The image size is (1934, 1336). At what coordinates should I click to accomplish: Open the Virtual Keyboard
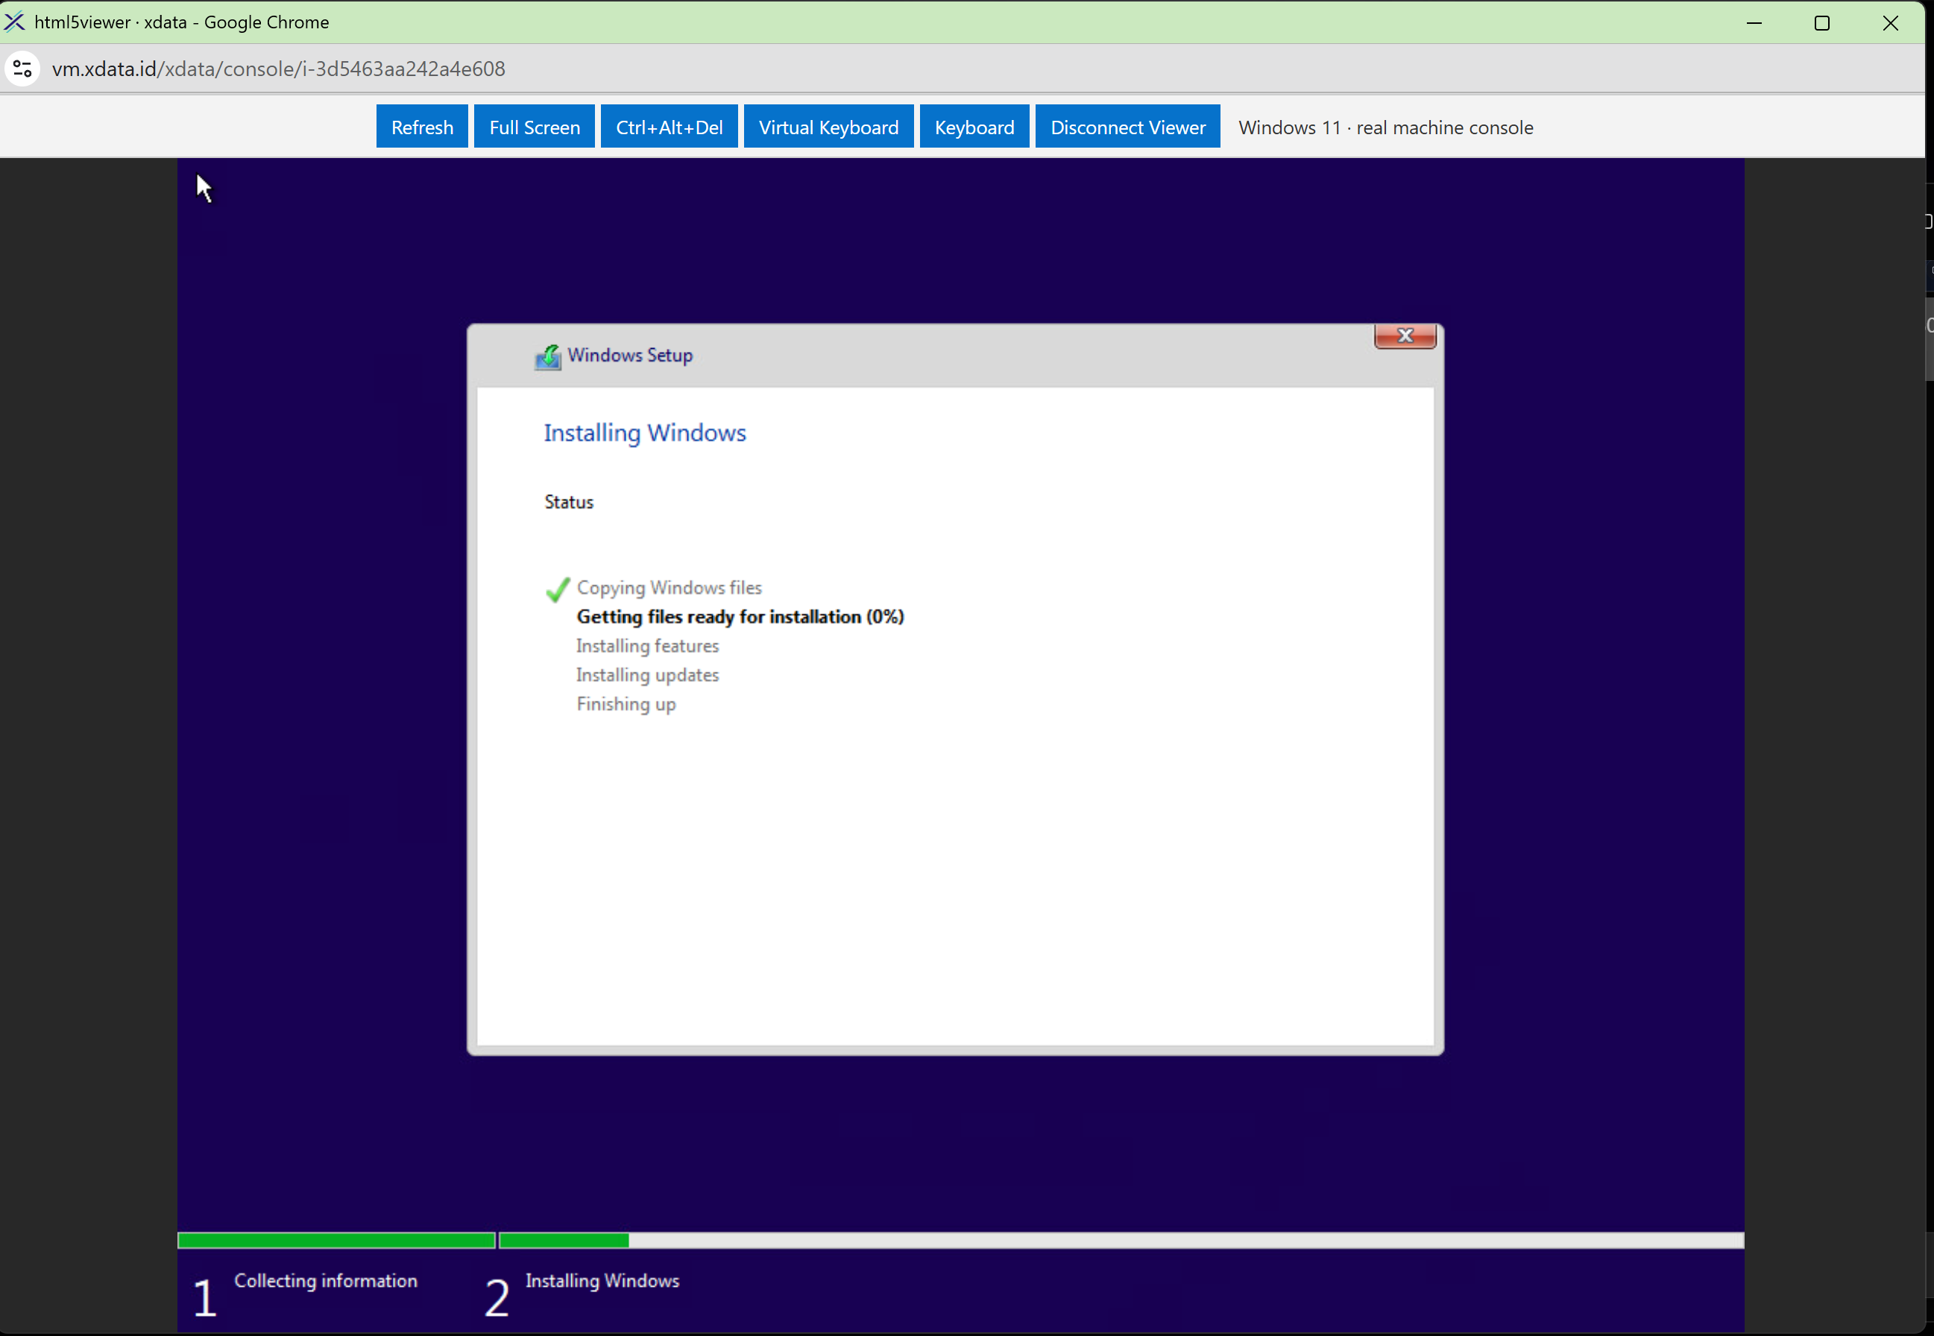point(828,127)
